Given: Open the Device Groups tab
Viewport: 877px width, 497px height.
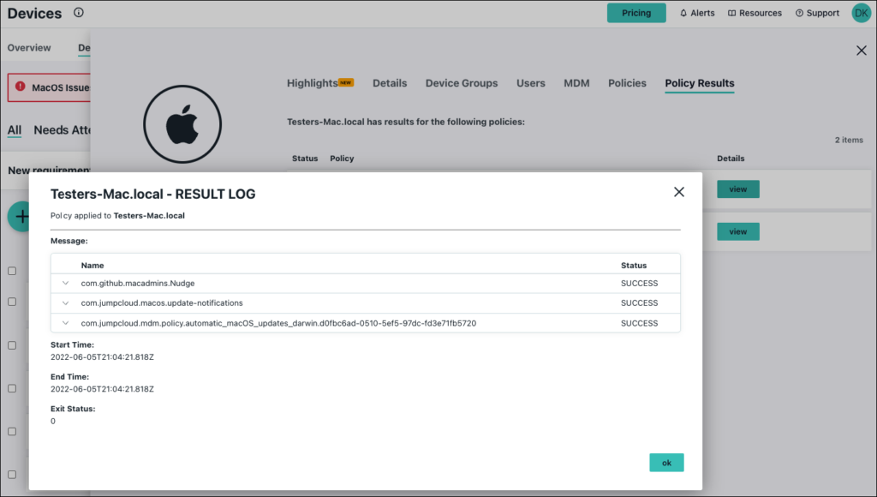Looking at the screenshot, I should coord(461,83).
